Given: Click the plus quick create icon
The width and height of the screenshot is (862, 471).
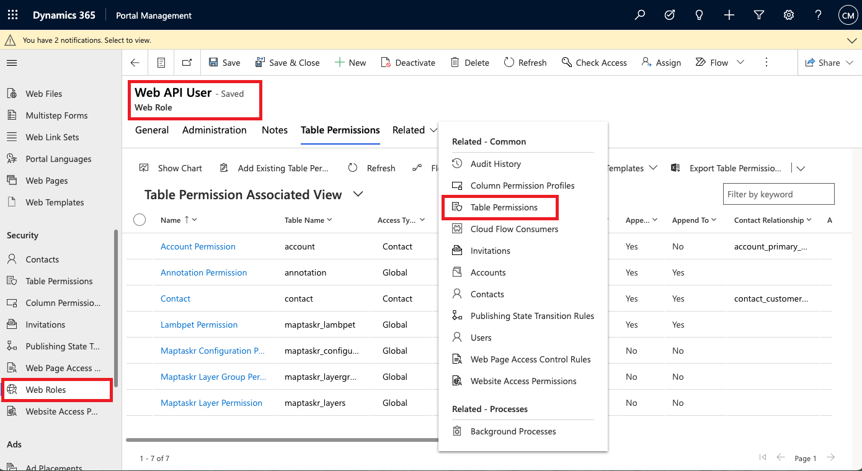Looking at the screenshot, I should tap(729, 15).
